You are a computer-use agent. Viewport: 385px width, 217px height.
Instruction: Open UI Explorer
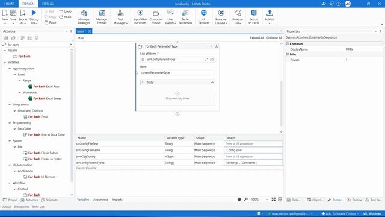(203, 17)
